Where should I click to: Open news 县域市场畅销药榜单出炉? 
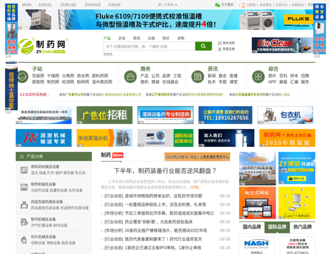pos(163,196)
